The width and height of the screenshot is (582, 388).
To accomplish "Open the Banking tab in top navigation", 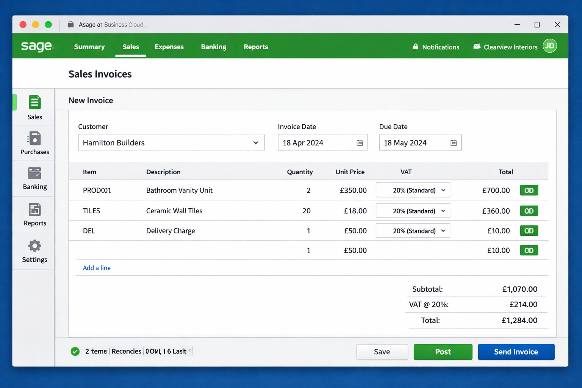I will (214, 47).
